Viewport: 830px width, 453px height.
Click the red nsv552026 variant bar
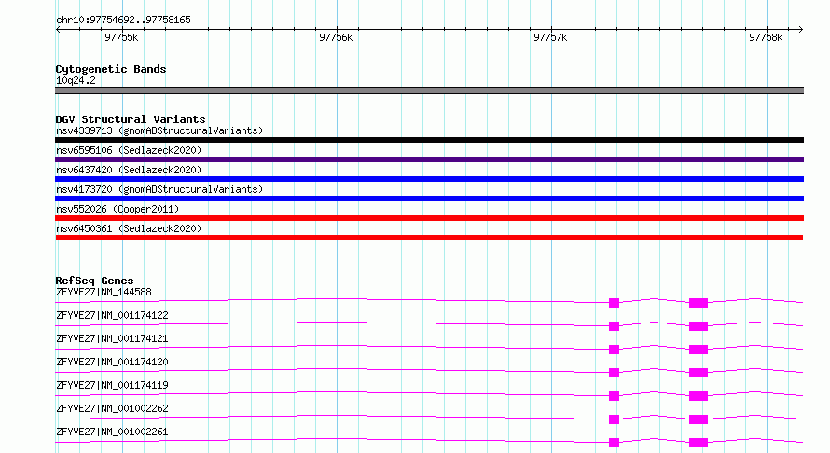click(429, 218)
